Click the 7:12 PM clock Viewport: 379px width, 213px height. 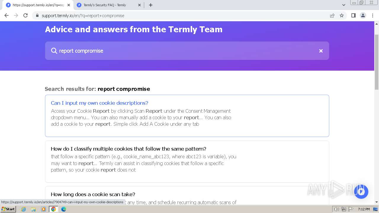click(x=364, y=209)
